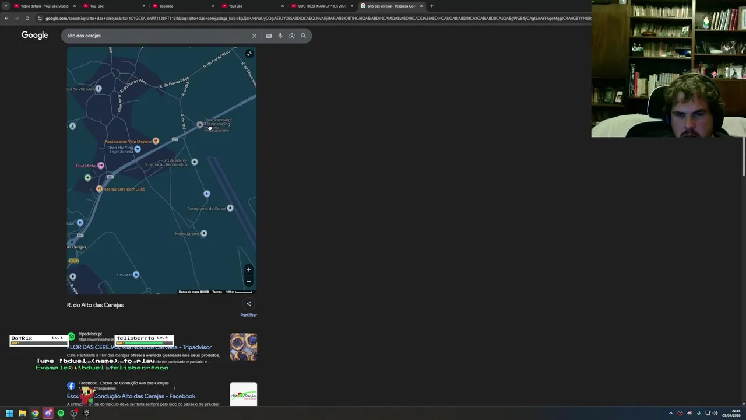Open the tab search dropdown
The image size is (746, 420).
pos(6,6)
